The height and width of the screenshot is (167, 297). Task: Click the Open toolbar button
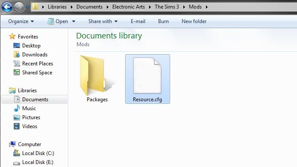(x=58, y=21)
